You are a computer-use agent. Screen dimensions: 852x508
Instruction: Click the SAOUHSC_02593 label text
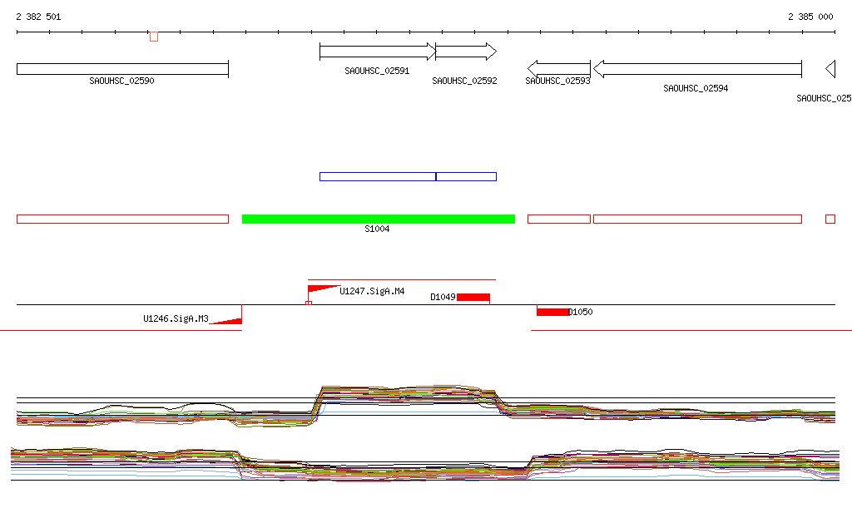[x=557, y=81]
